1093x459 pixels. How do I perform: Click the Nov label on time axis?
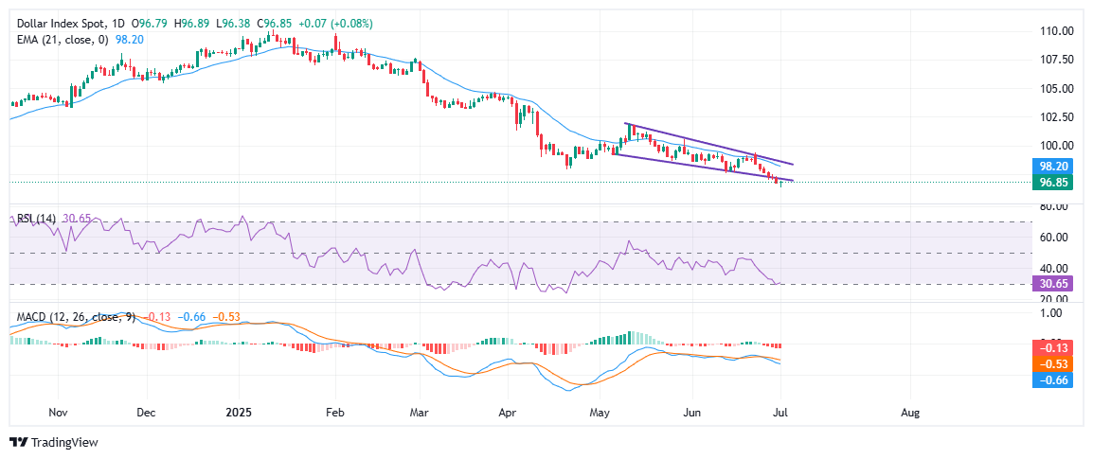[x=58, y=413]
